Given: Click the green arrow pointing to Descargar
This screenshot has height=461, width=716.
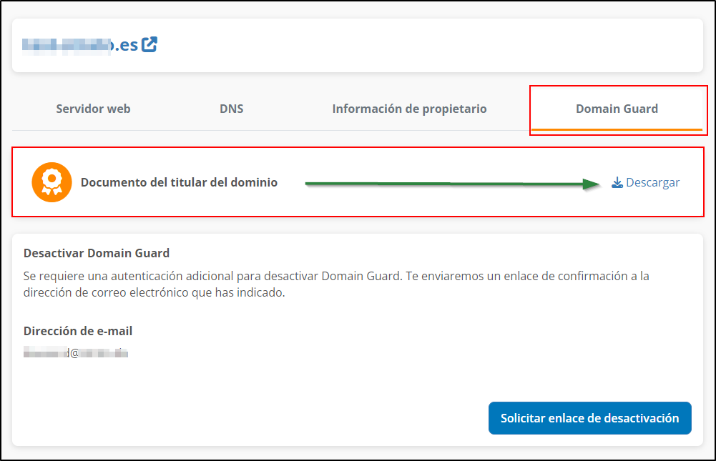Looking at the screenshot, I should 451,183.
